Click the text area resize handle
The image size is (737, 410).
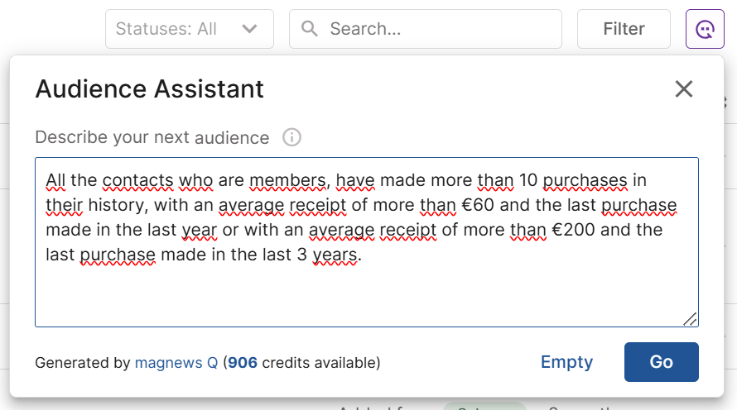coord(691,319)
